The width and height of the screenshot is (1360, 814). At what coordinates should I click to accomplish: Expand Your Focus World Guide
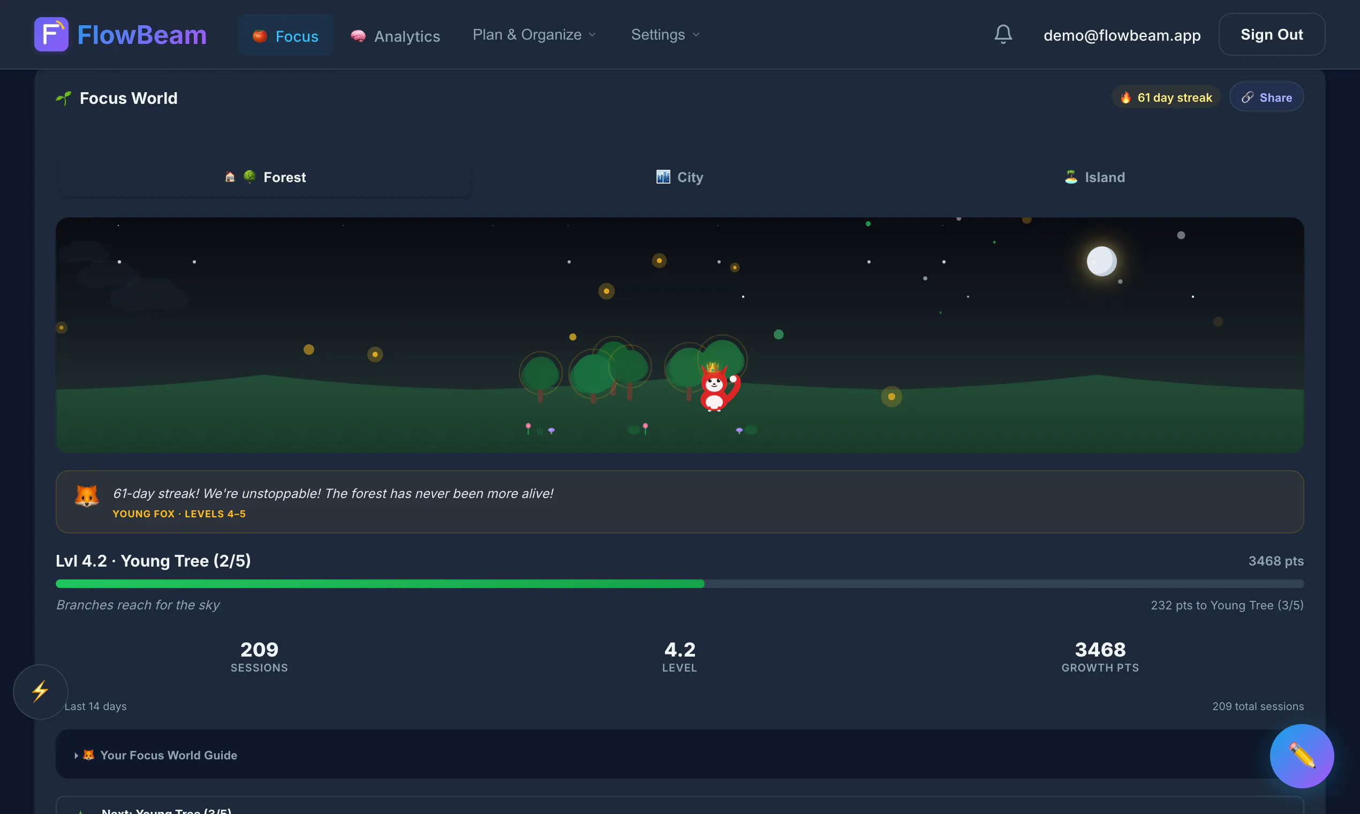(679, 754)
